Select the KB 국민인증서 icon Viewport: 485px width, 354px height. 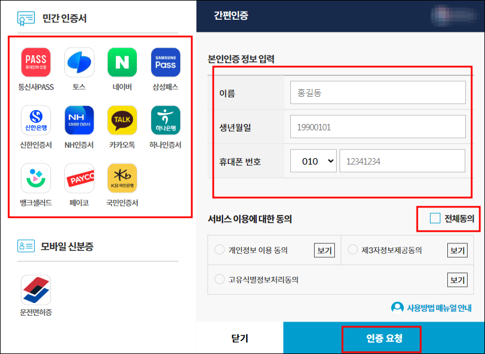[x=122, y=178]
